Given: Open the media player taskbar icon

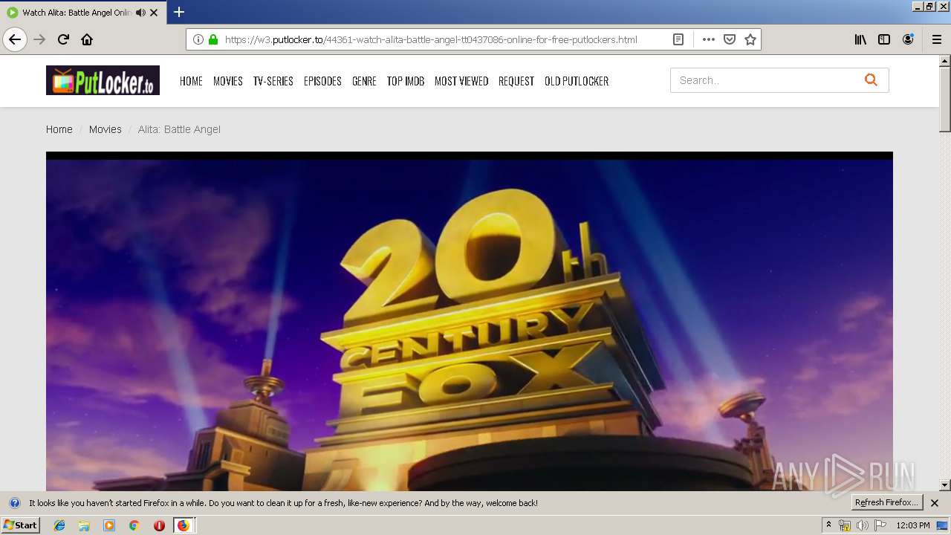Looking at the screenshot, I should [x=109, y=525].
